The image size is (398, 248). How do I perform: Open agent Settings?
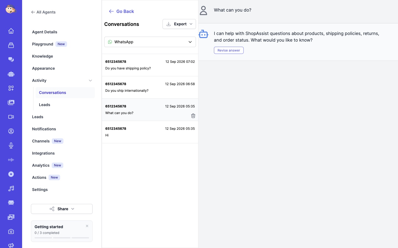(x=40, y=190)
